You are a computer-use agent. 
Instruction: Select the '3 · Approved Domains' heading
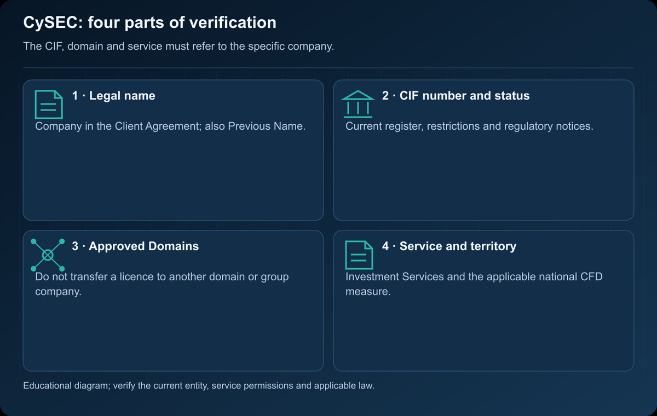(135, 246)
